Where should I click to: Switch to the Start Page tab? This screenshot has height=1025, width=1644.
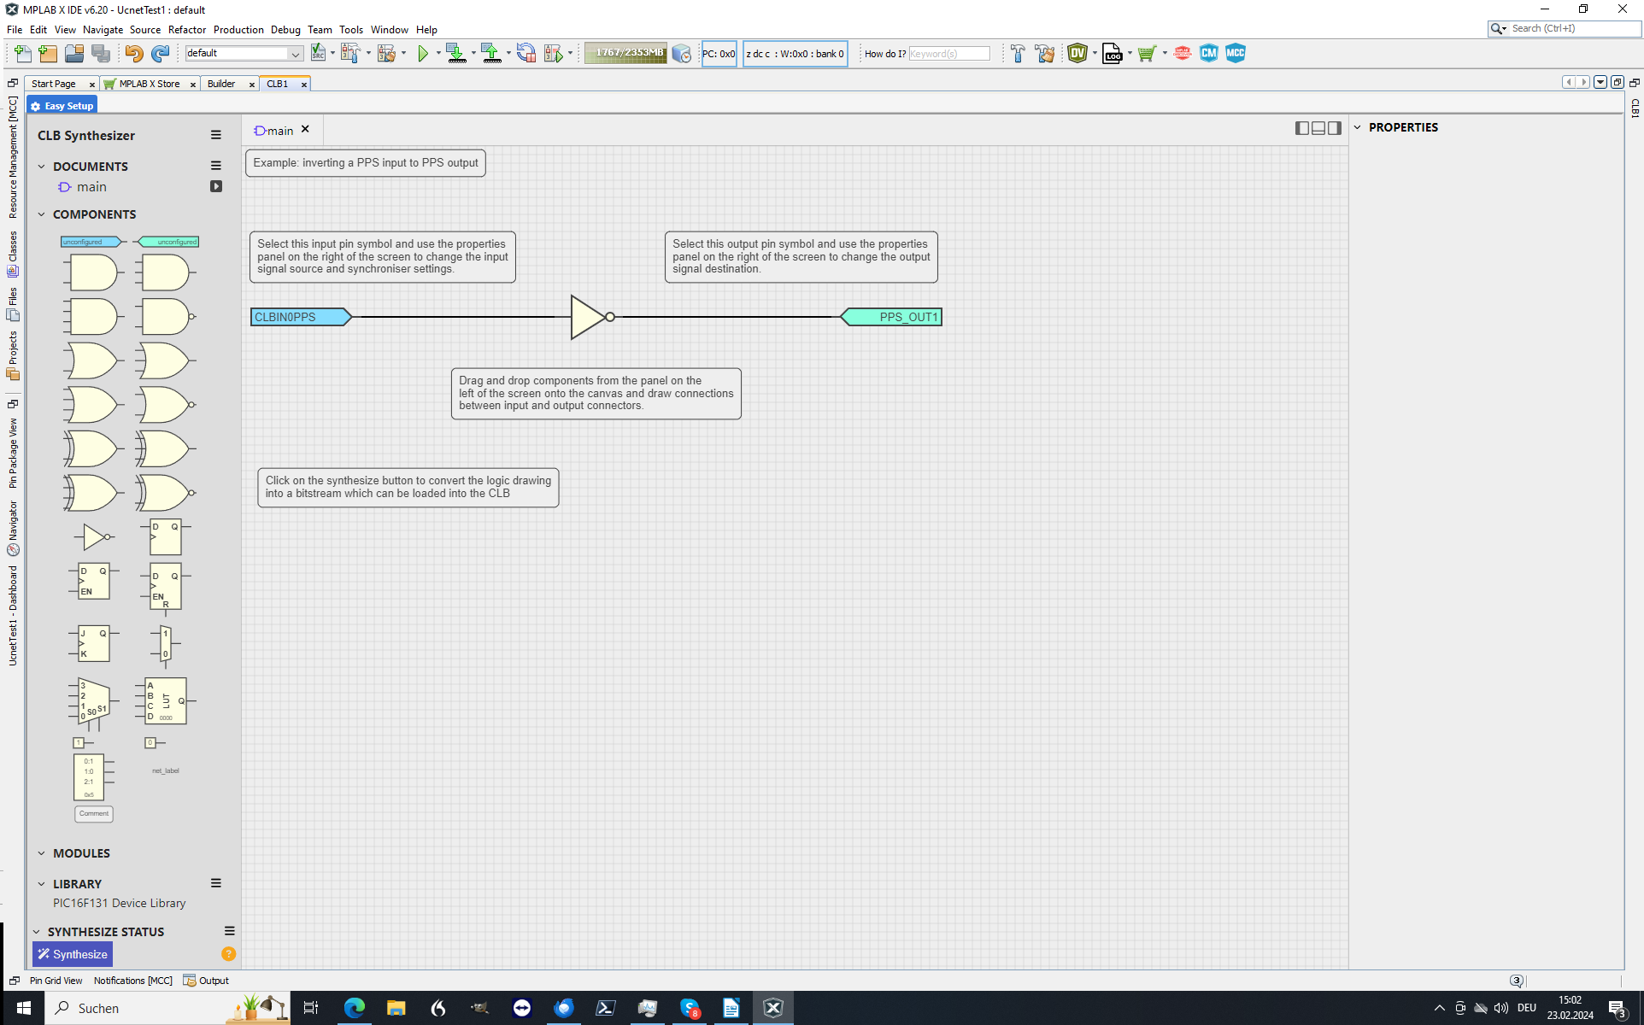[54, 84]
